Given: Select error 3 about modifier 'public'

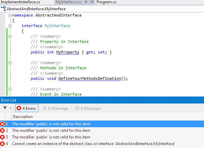Looking at the screenshot, I should [x=102, y=137].
